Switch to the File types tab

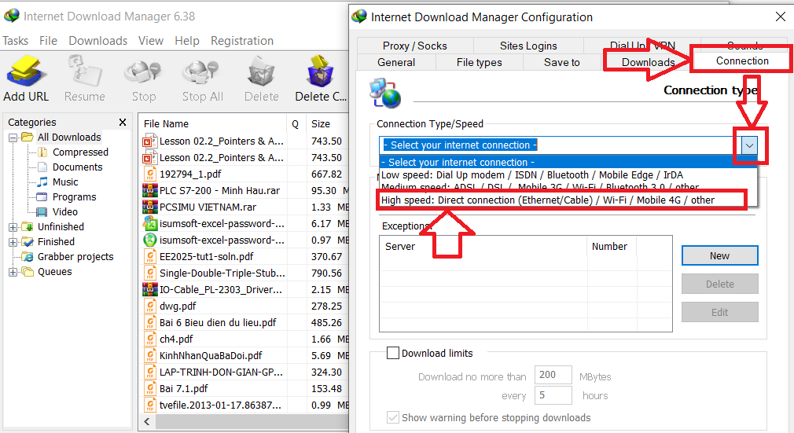pos(479,62)
